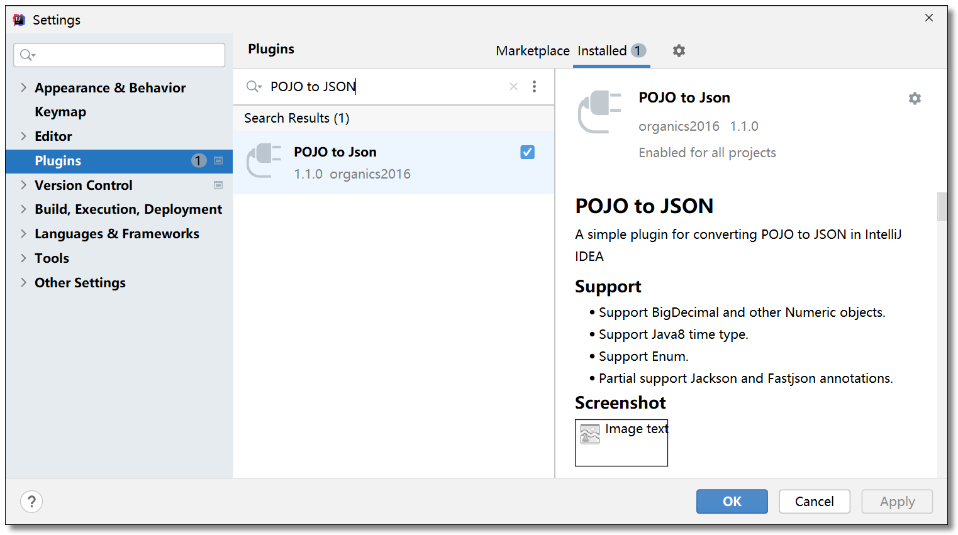Expand the Editor section arrow
Viewport: 958px width, 535px height.
(23, 136)
